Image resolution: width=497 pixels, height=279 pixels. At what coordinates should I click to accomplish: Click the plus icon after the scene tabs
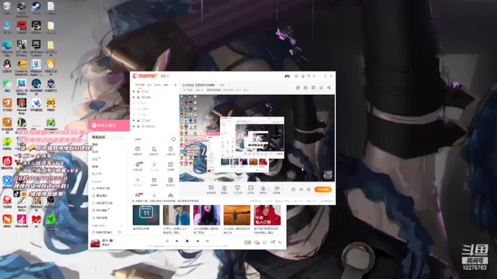coord(175,85)
